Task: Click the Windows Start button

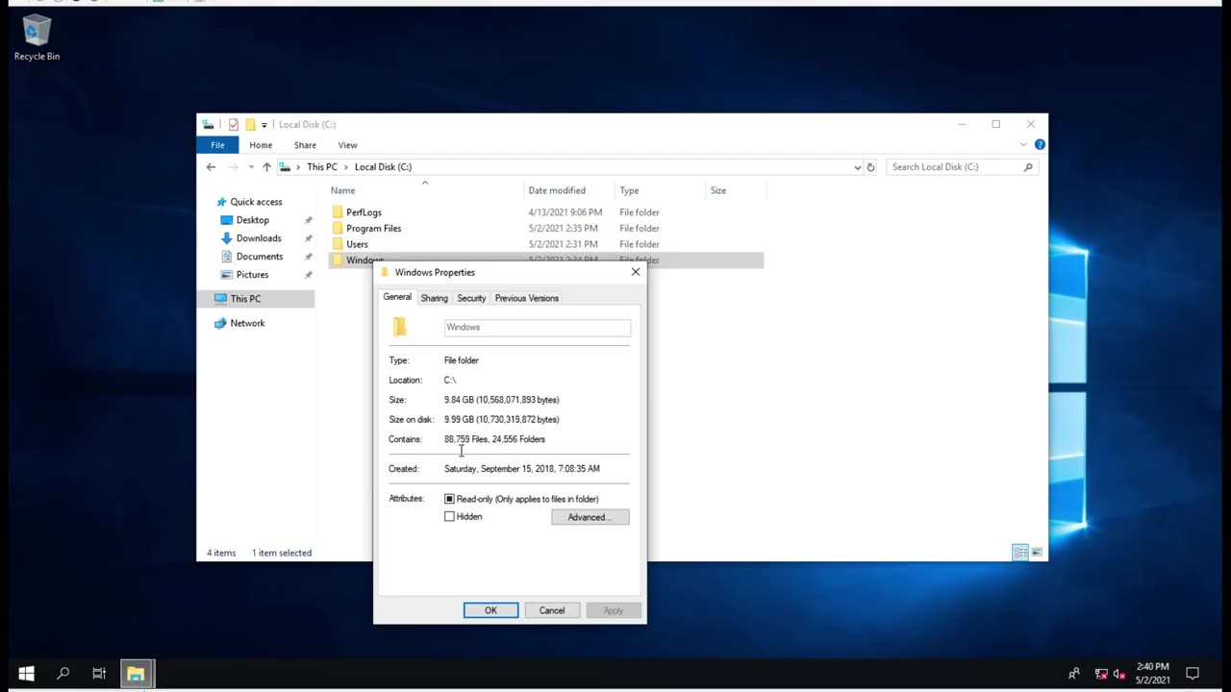Action: tap(26, 674)
